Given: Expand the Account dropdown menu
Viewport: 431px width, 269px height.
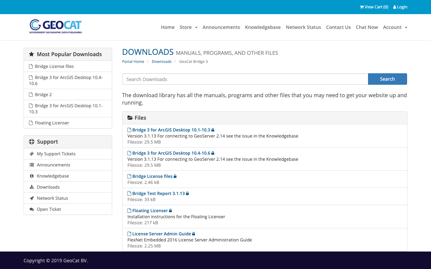Looking at the screenshot, I should pyautogui.click(x=395, y=27).
